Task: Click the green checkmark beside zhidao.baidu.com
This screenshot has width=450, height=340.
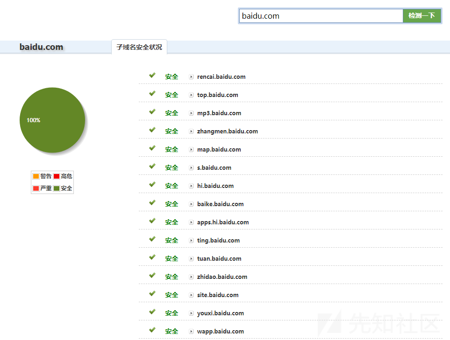Action: (152, 275)
